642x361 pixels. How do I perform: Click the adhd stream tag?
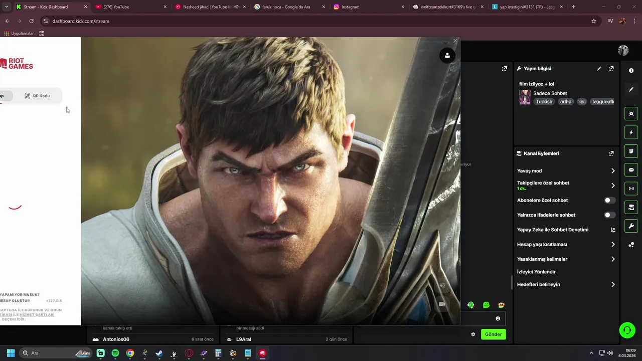566,102
